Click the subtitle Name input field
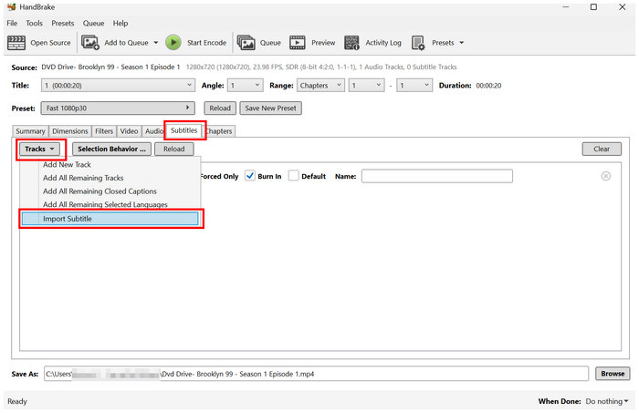The width and height of the screenshot is (639, 413). point(437,176)
